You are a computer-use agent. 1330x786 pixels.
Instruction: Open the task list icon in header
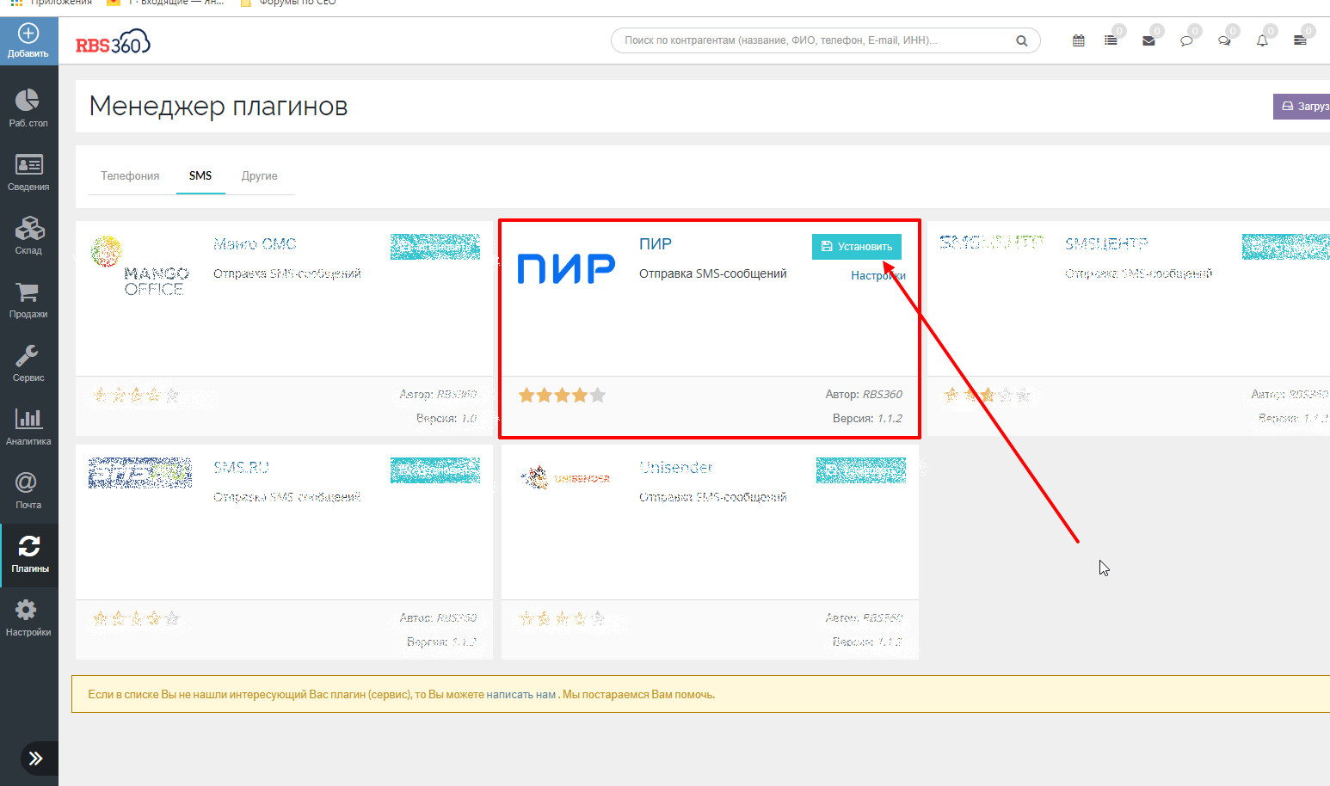[1111, 40]
